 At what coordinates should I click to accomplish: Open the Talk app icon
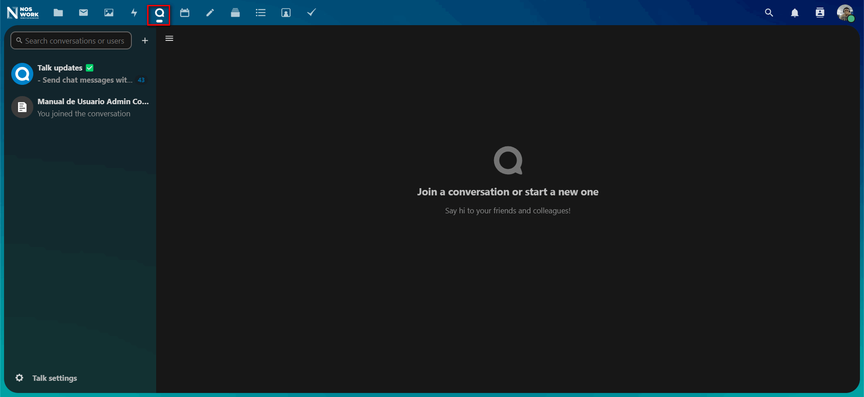(x=159, y=13)
